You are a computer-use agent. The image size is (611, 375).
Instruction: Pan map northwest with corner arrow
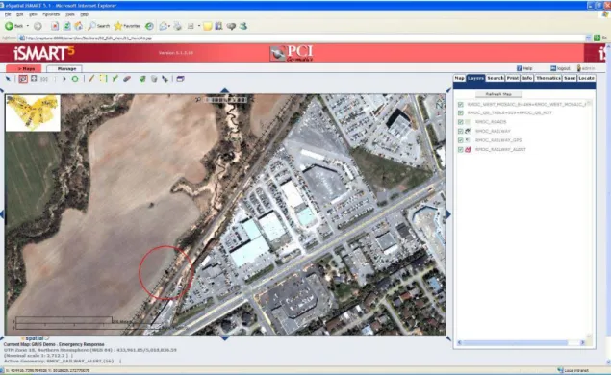(x=2, y=90)
